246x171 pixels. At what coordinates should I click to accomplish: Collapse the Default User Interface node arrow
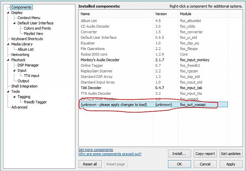click(14, 23)
